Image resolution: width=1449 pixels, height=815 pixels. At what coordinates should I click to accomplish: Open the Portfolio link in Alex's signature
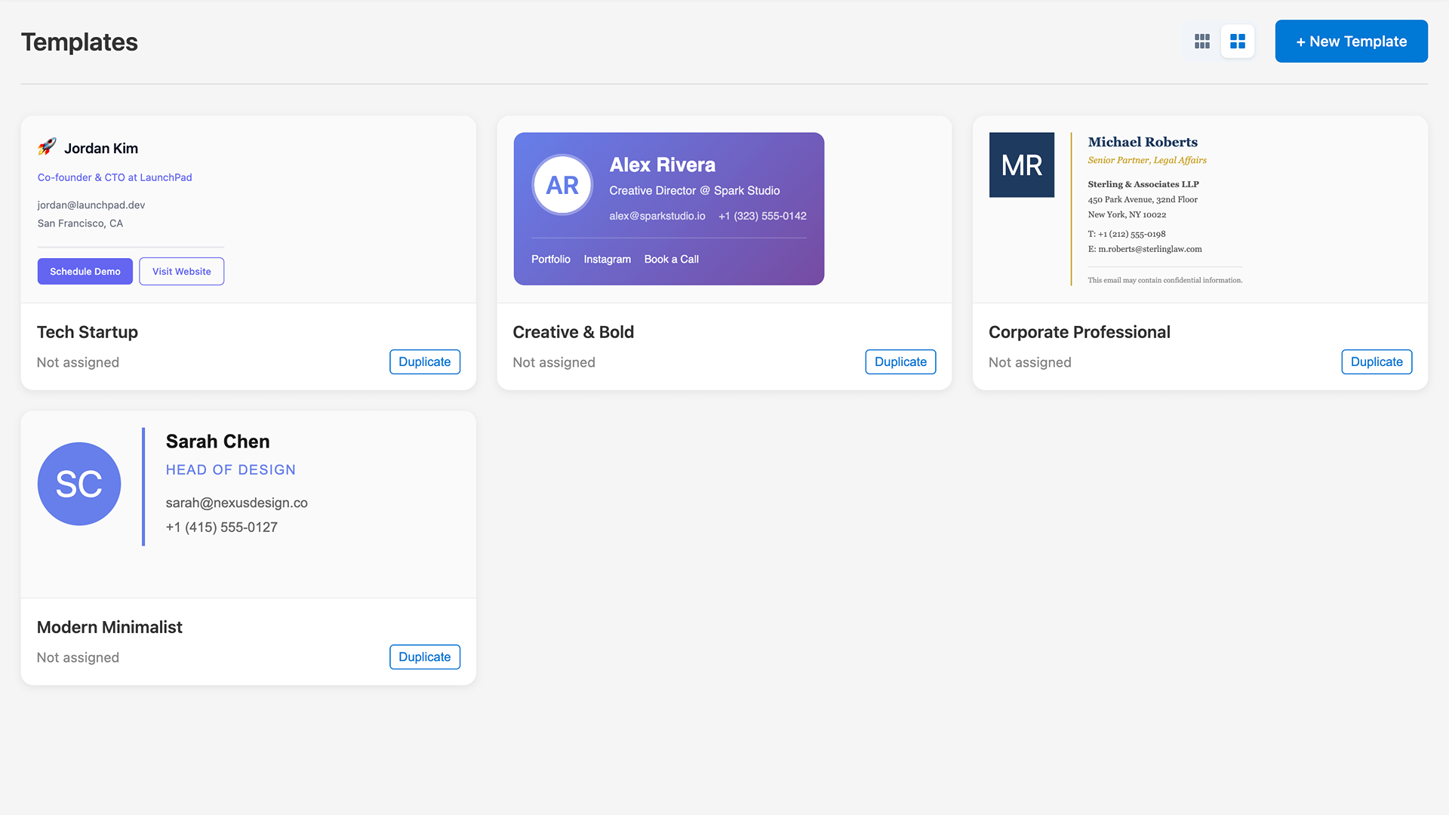(x=550, y=260)
